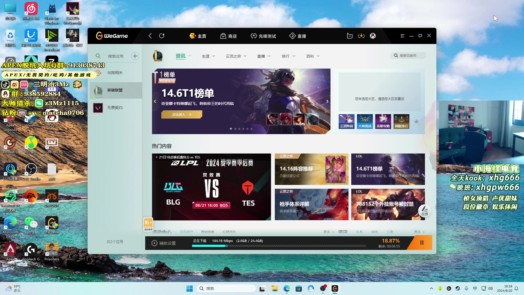Open Windows Start menu

(189, 288)
